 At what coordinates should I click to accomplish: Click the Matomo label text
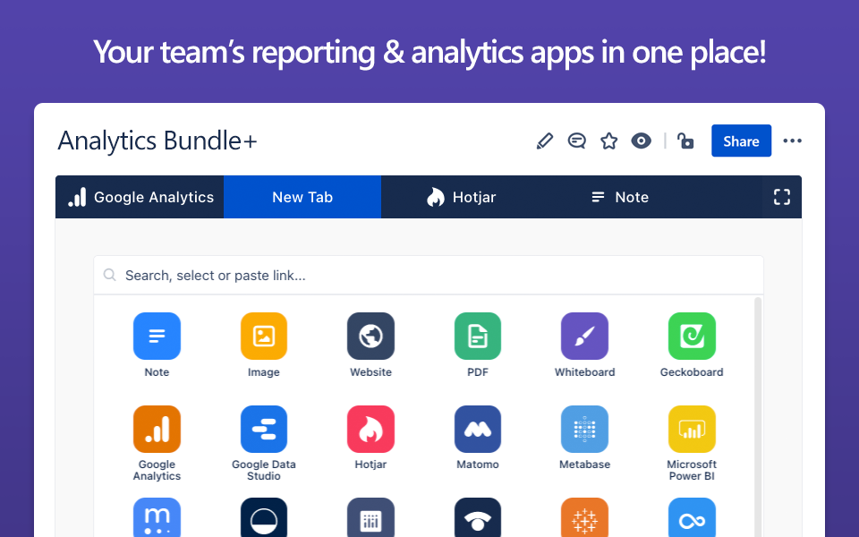[478, 465]
